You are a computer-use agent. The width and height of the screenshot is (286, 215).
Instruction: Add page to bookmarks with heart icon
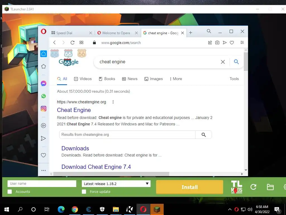(x=232, y=43)
